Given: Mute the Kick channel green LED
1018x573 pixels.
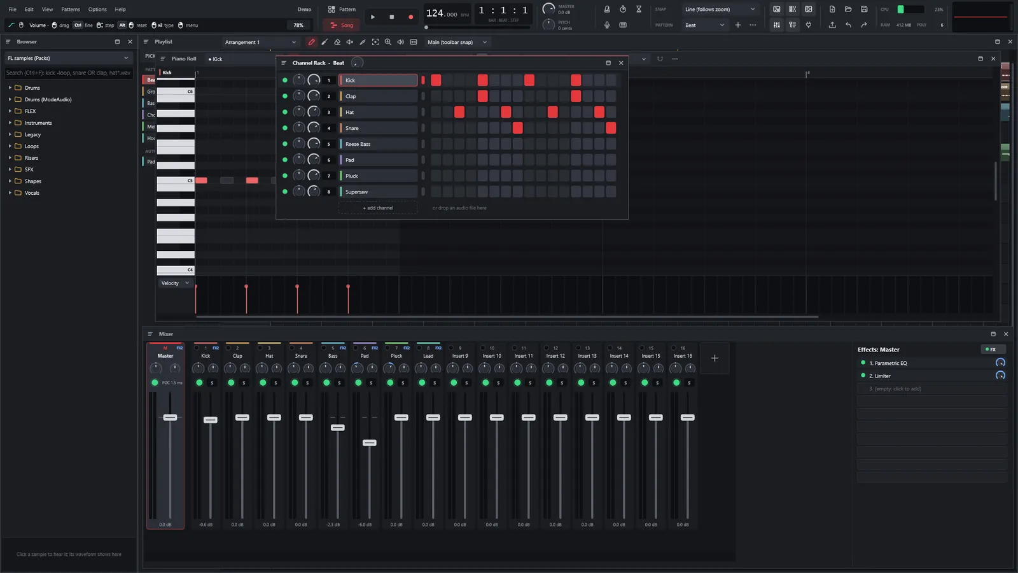Looking at the screenshot, I should [x=284, y=80].
